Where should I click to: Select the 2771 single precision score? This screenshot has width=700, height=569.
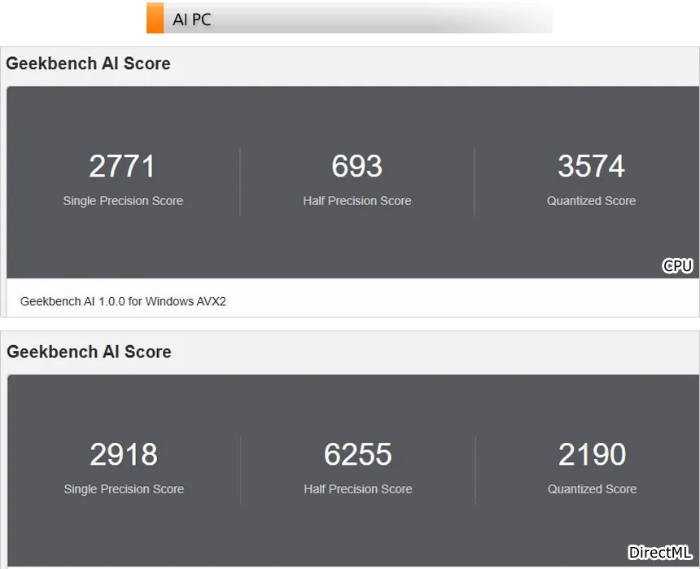click(x=122, y=167)
